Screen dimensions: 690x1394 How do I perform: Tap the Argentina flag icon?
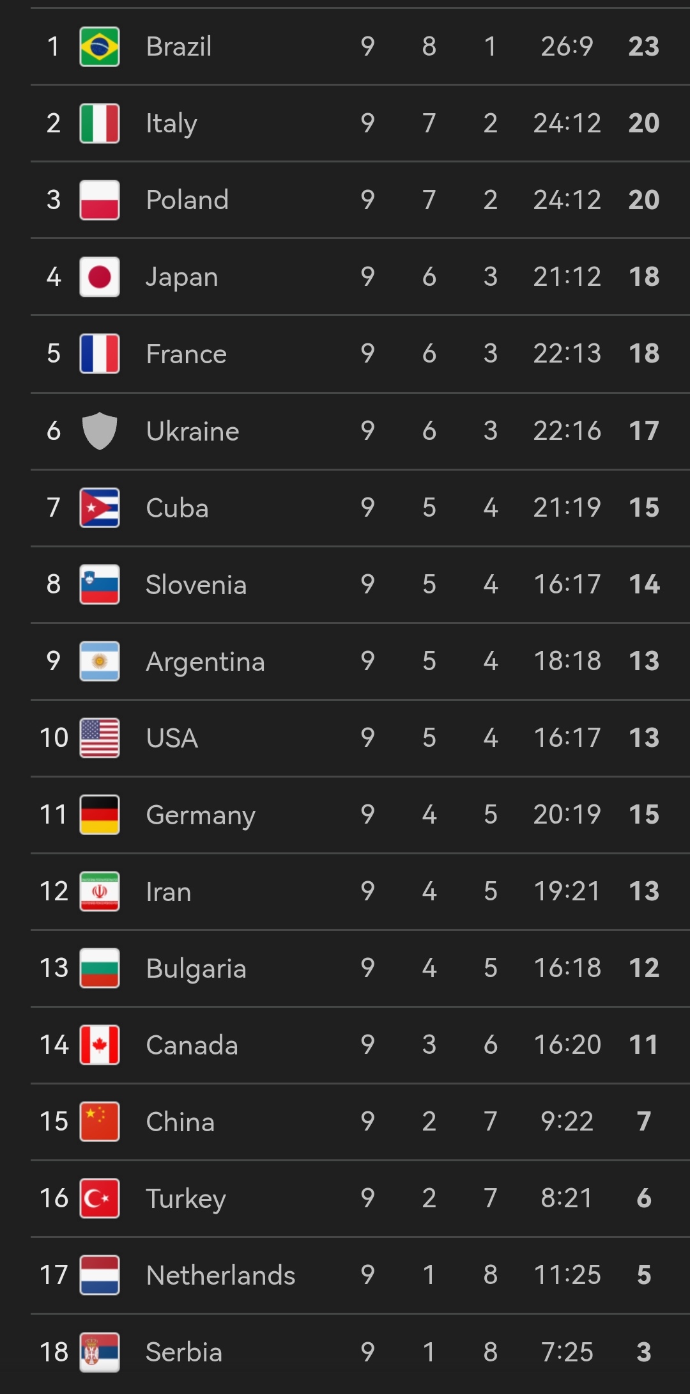coord(100,661)
